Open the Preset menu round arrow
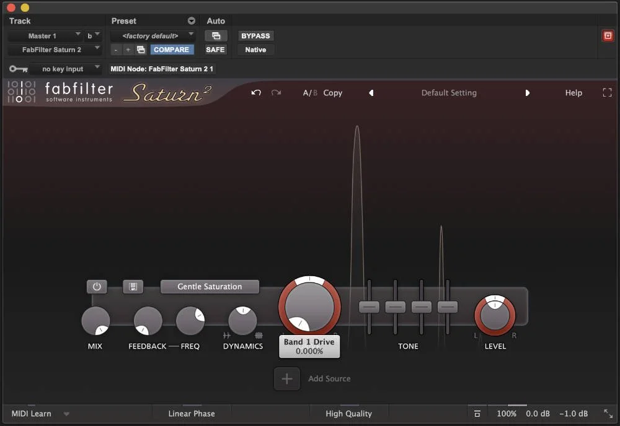 point(192,21)
